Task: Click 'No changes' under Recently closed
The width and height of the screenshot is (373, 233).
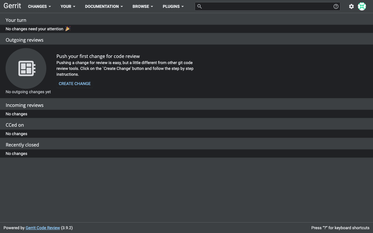Action: click(x=17, y=153)
